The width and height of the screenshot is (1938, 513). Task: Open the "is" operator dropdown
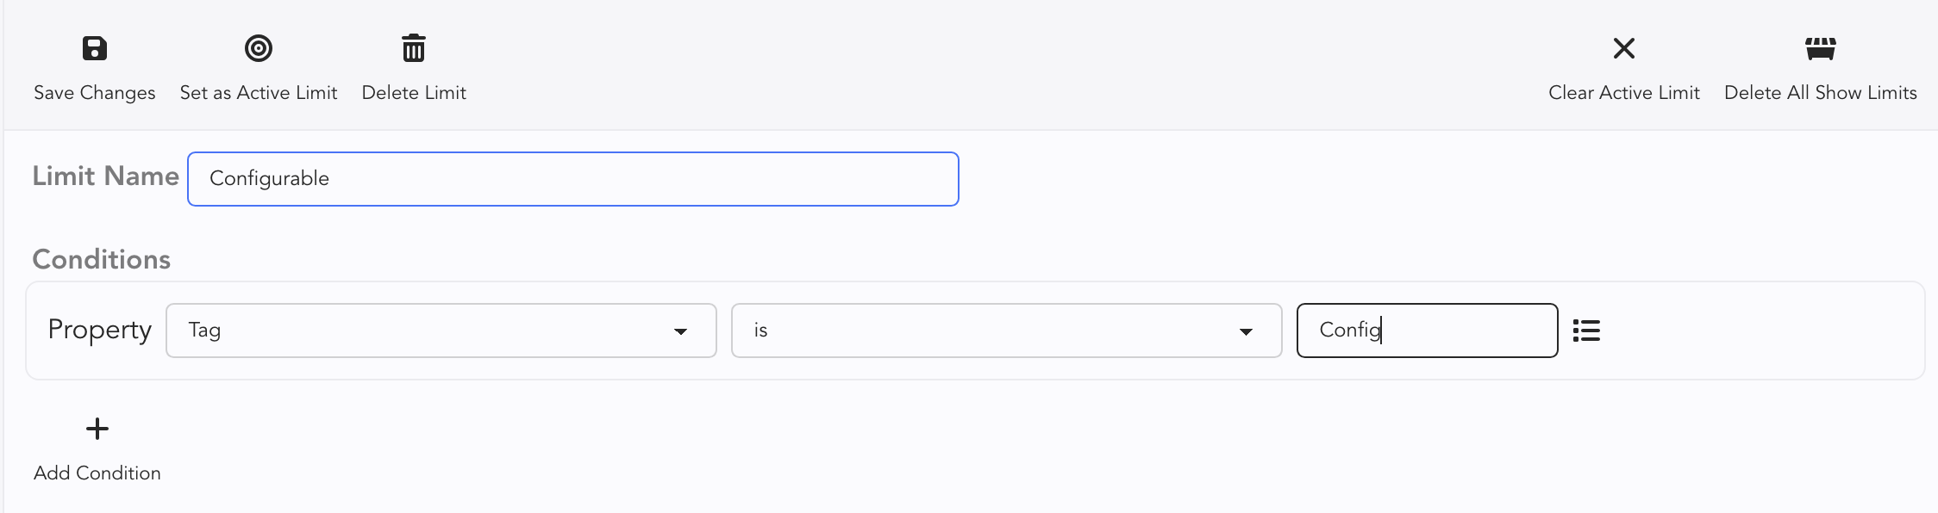(1005, 331)
